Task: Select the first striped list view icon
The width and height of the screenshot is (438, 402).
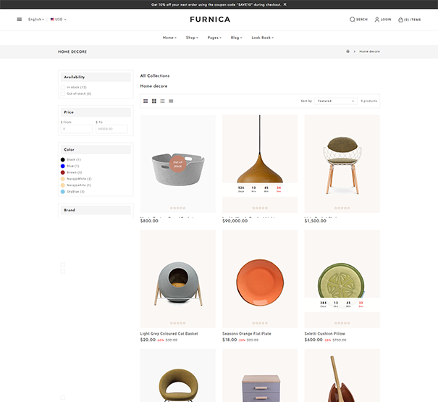Action: 146,101
